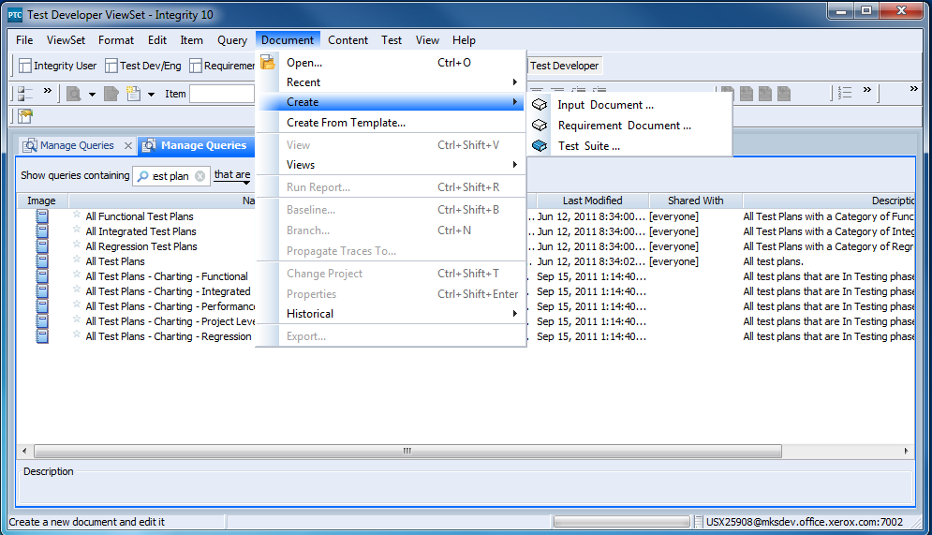
Task: Click the last gray document icon in the right toolbar
Action: 784,94
